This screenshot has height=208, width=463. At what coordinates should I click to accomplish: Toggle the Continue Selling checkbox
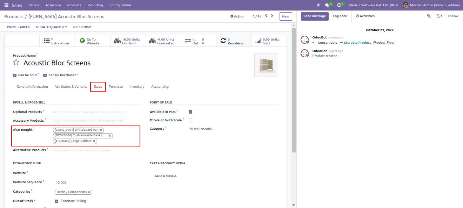pos(56,201)
